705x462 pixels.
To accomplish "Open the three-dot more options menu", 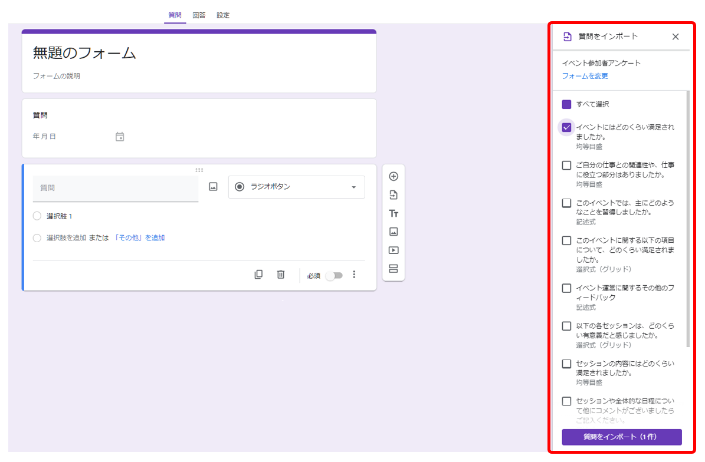I will [355, 275].
